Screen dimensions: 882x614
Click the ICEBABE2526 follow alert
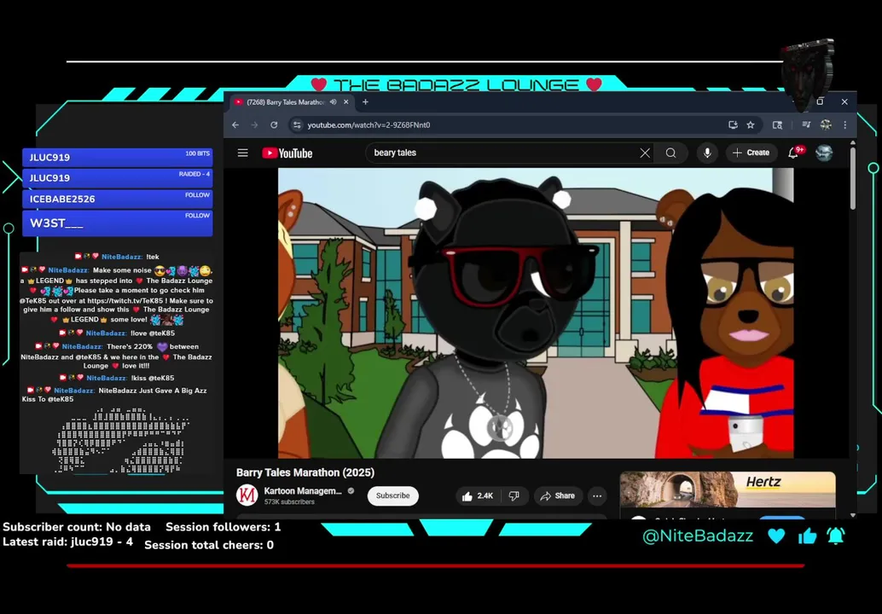[x=118, y=199]
